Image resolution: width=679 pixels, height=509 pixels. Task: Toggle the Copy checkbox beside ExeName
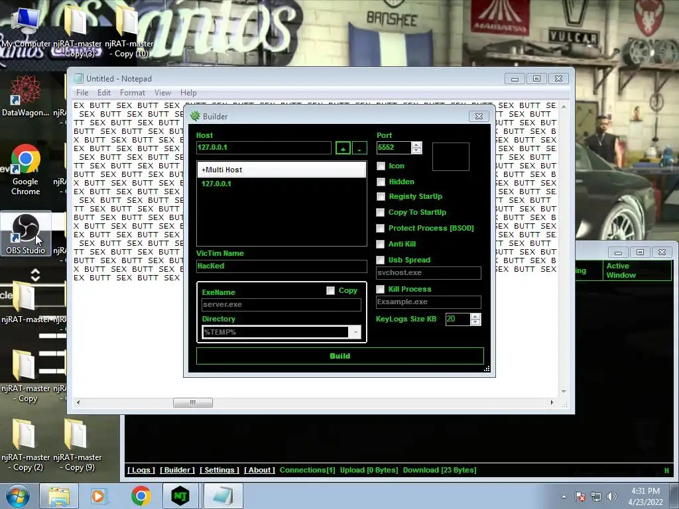click(x=330, y=291)
